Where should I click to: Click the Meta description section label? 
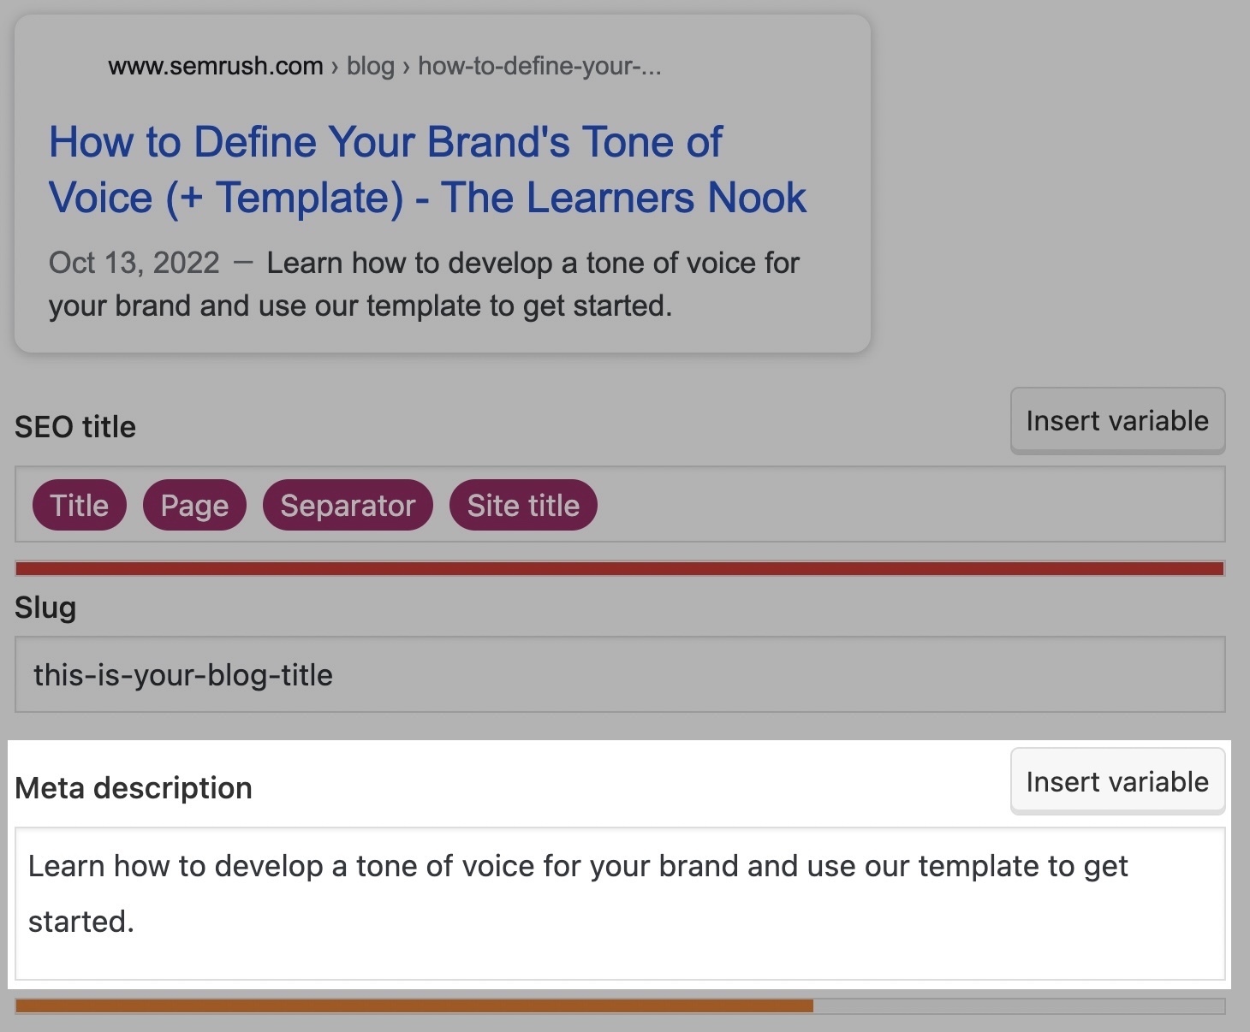[x=134, y=787]
